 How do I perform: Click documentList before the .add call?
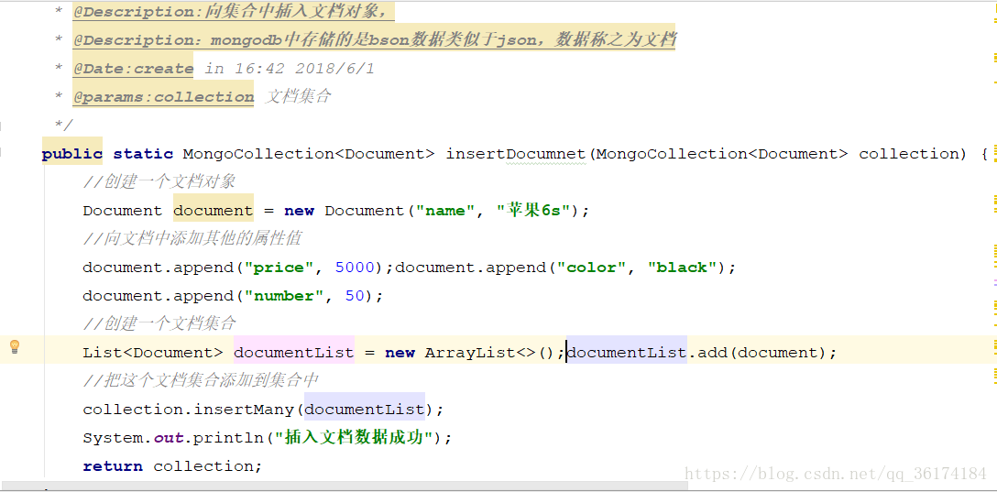(x=626, y=352)
